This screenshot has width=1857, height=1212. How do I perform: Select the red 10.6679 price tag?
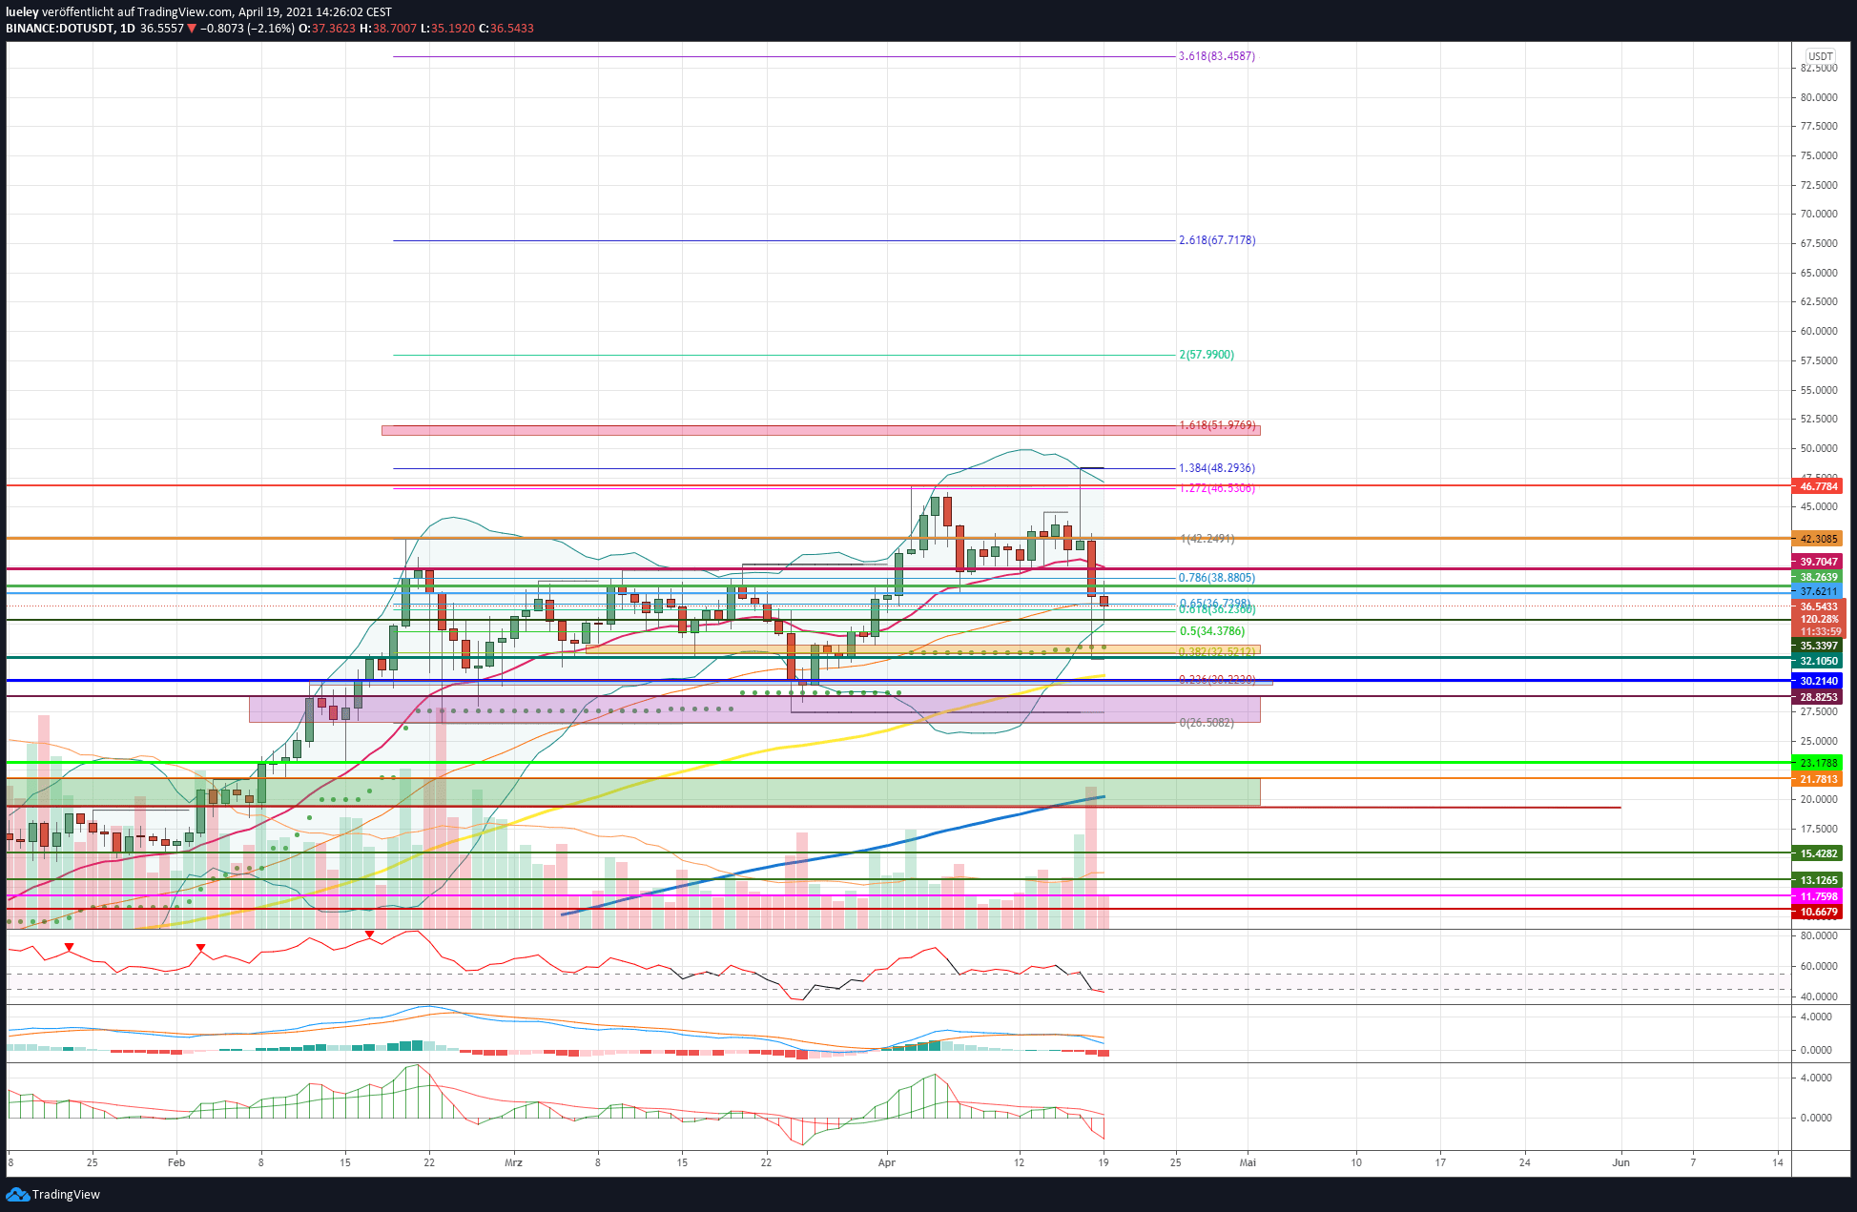click(1819, 912)
